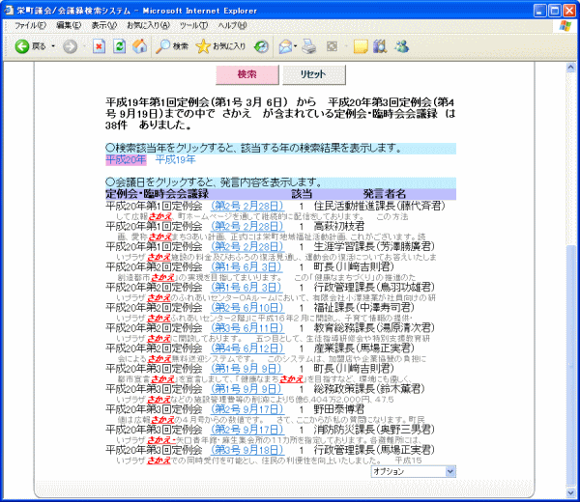
Task: Click the 発言者名 column header
Action: pos(385,194)
